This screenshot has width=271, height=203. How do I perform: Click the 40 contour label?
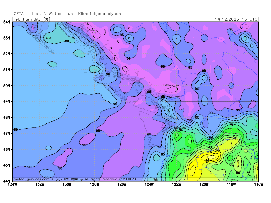click(217, 151)
